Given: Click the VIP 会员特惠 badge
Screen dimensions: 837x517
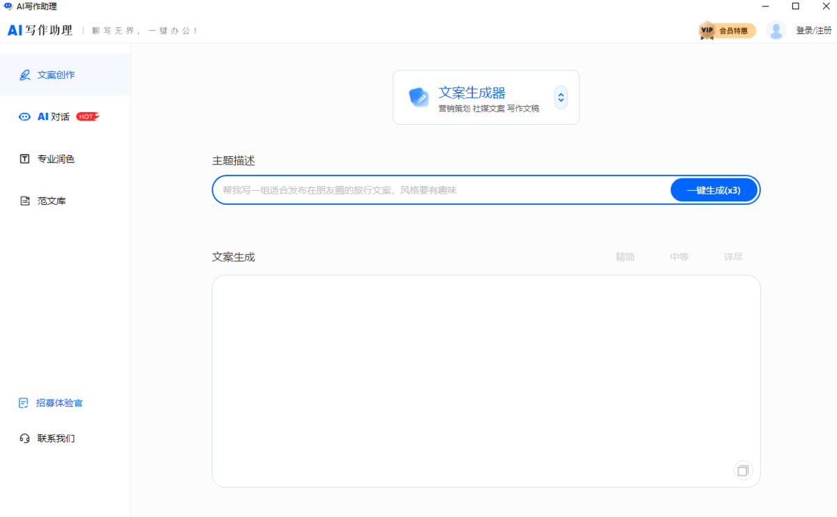Looking at the screenshot, I should (x=727, y=30).
